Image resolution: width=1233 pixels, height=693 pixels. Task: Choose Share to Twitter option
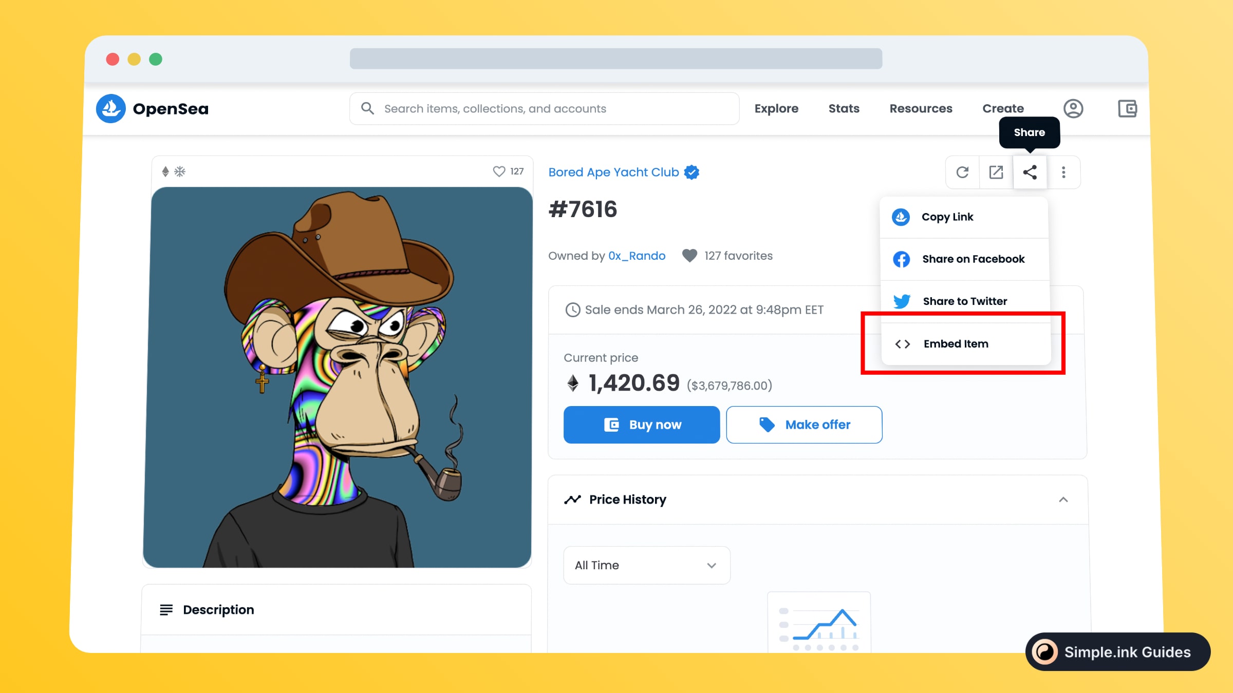click(x=965, y=301)
